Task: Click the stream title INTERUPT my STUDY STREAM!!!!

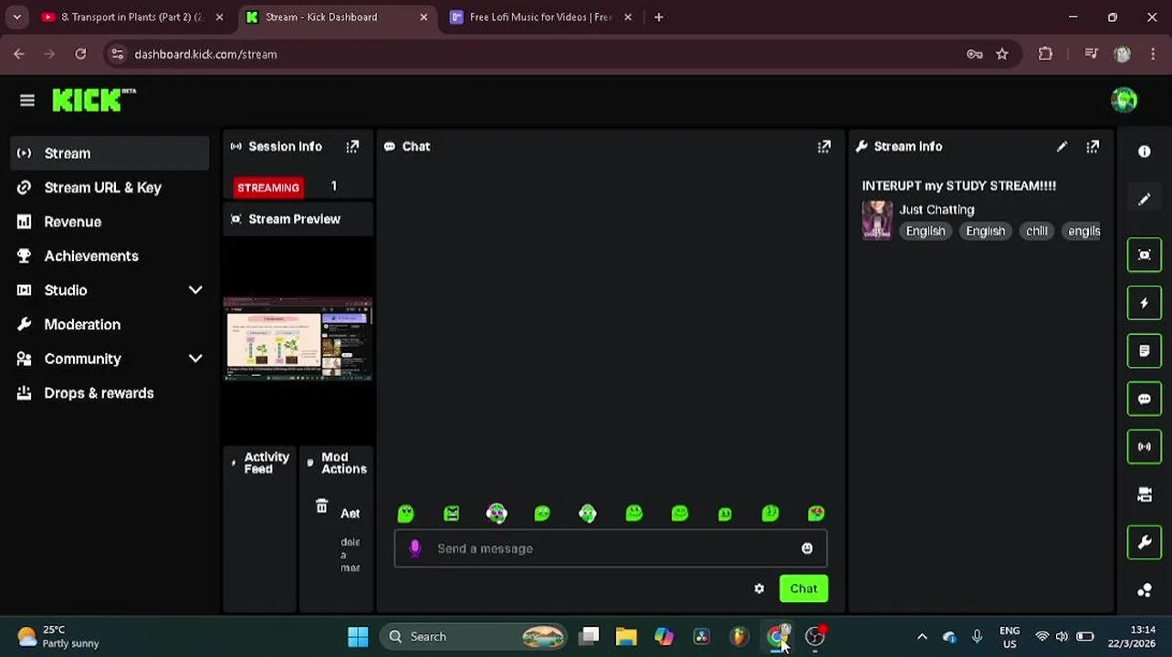Action: [958, 185]
